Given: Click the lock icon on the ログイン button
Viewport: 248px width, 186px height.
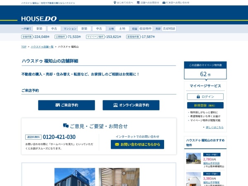Looking at the screenshot, I should pyautogui.click(x=198, y=96).
